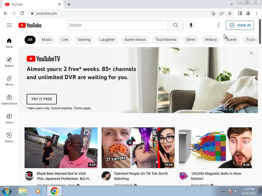The width and height of the screenshot is (262, 196).
Task: Select the Scene filter chip
Action: tap(231, 40)
